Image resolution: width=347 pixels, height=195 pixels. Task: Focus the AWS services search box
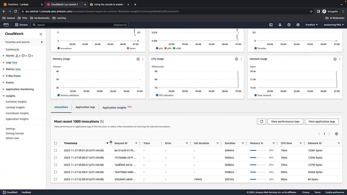tap(79, 25)
